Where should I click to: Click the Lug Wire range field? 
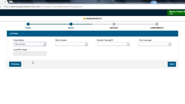30,53
